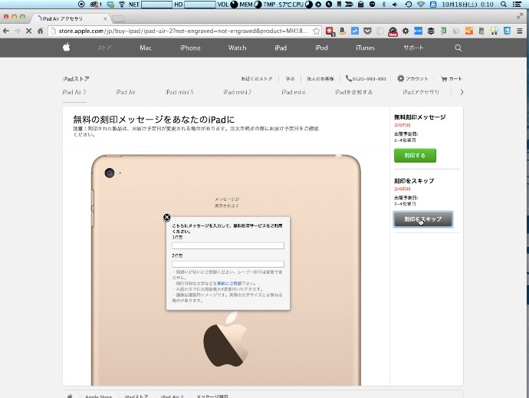Viewport: 529px width, 398px height.
Task: Click the CSS3 shield extension icon
Action: (507, 31)
